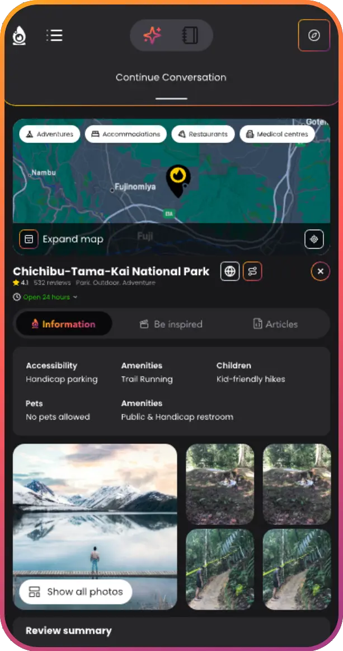Open the route directions icon
The image size is (343, 651).
point(252,272)
